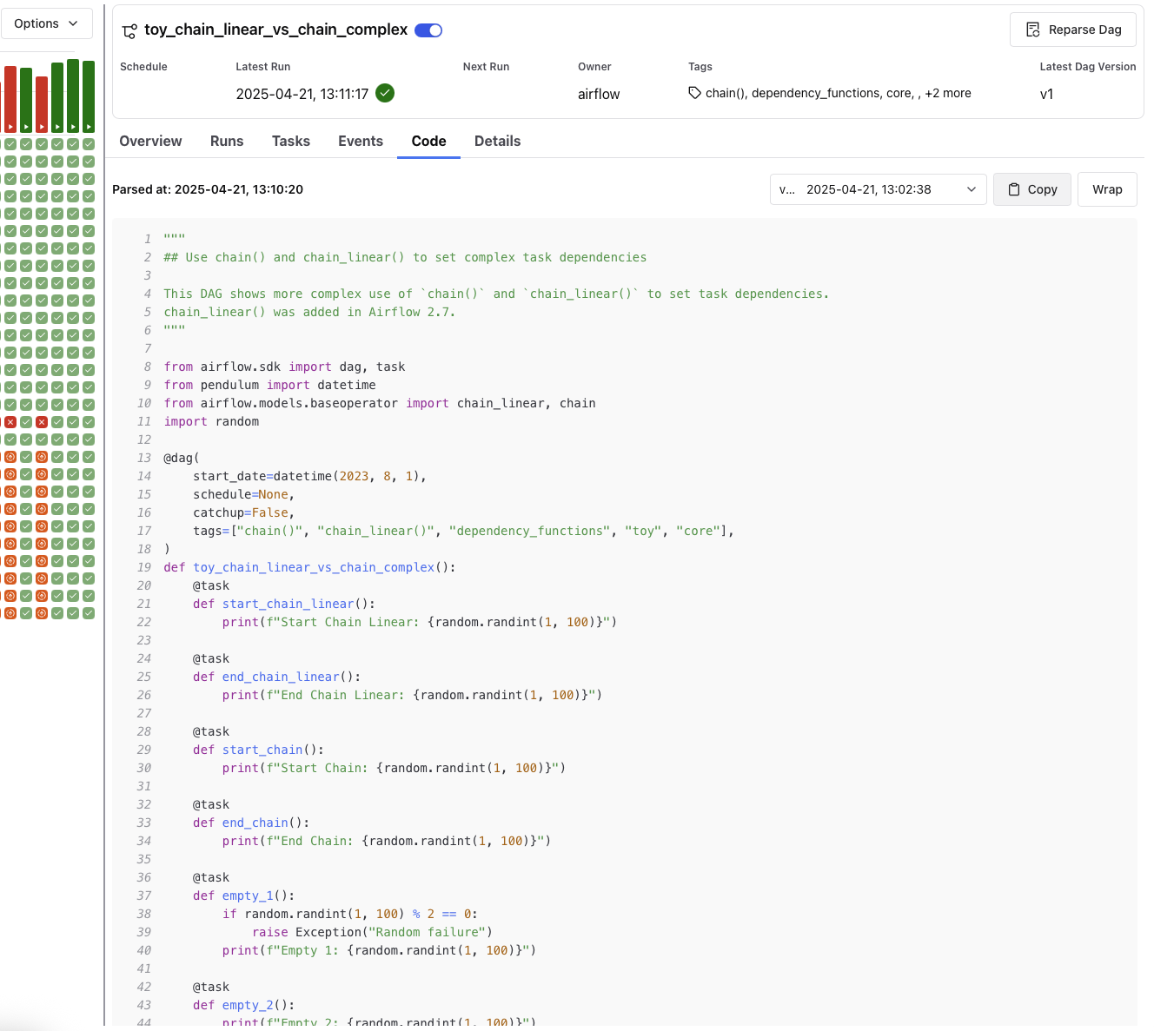Viewport: 1154px width, 1031px height.
Task: Click the tag icon next to the Tags list
Action: [x=693, y=93]
